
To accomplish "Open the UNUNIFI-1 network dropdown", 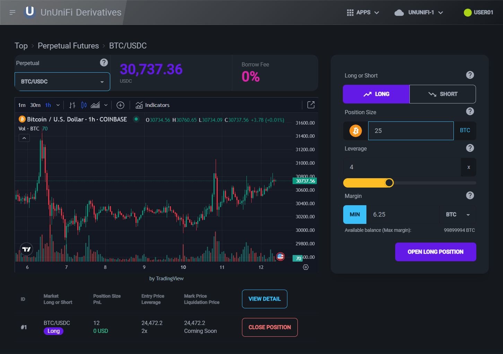I will tap(419, 12).
